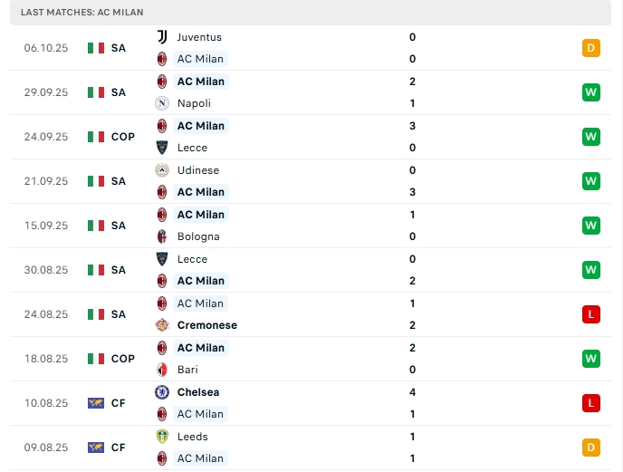Click the COP competition label on 18.08.25
The height and width of the screenshot is (472, 623).
[x=123, y=359]
